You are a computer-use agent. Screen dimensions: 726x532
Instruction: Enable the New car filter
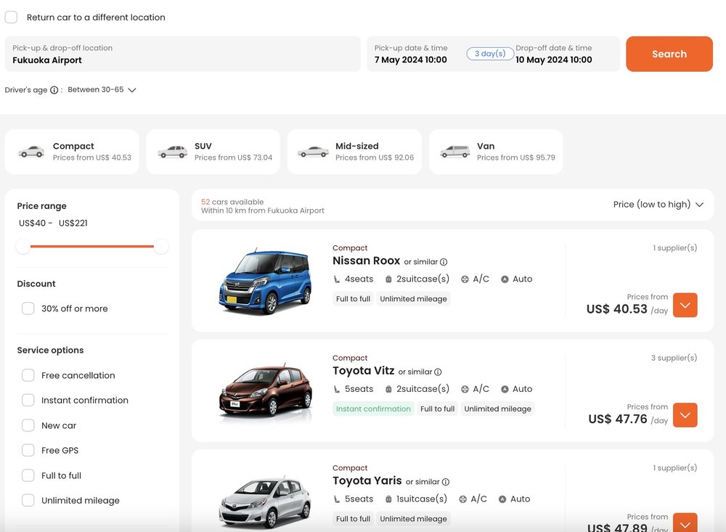[28, 425]
